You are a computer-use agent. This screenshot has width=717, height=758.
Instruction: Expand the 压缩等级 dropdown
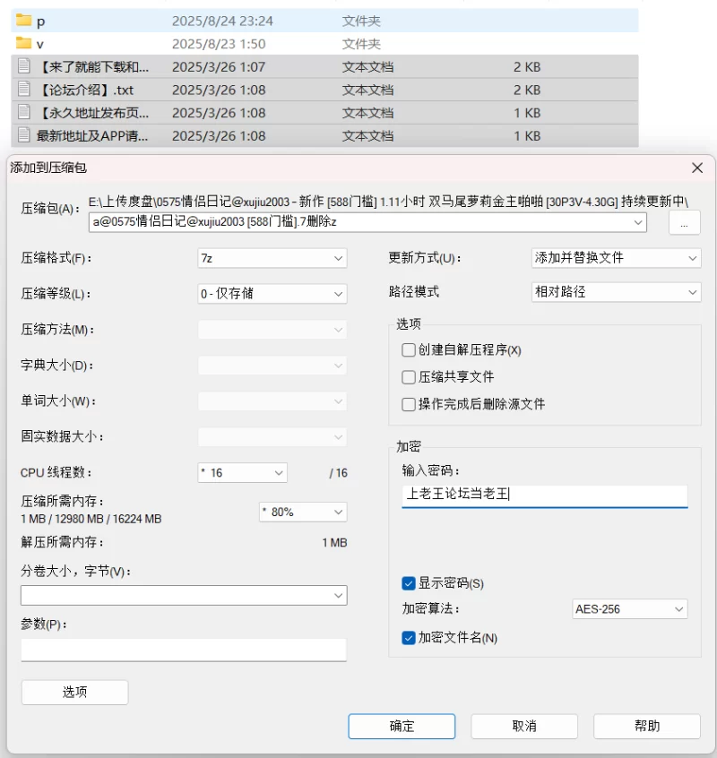pos(272,294)
